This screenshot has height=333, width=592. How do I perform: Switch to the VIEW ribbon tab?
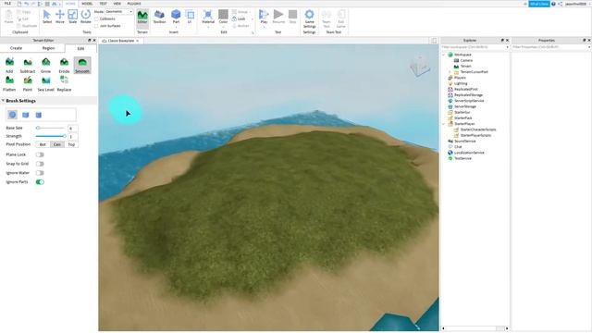tap(117, 4)
